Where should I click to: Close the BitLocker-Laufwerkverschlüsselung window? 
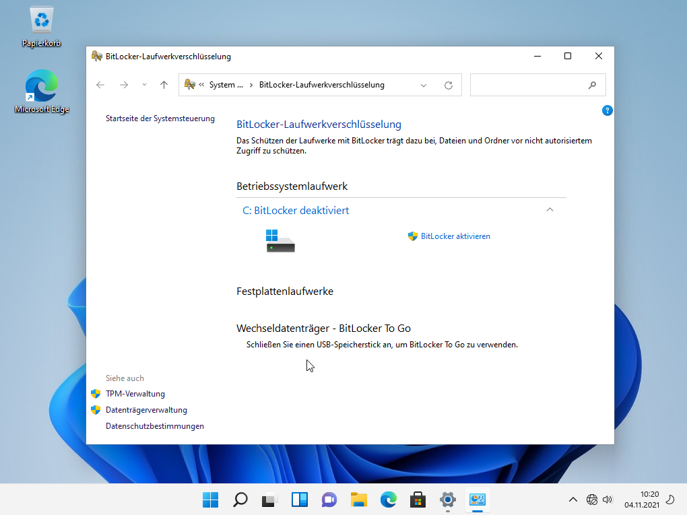coord(599,56)
